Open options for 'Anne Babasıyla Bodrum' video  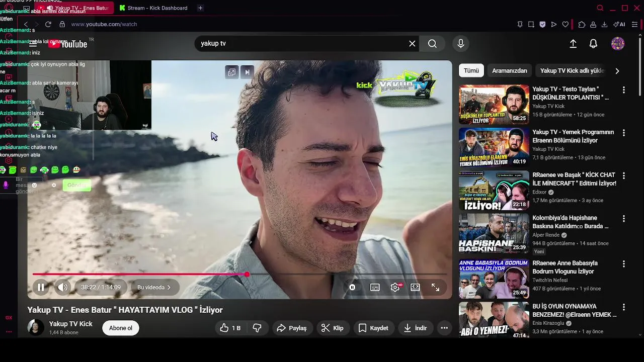pyautogui.click(x=624, y=264)
